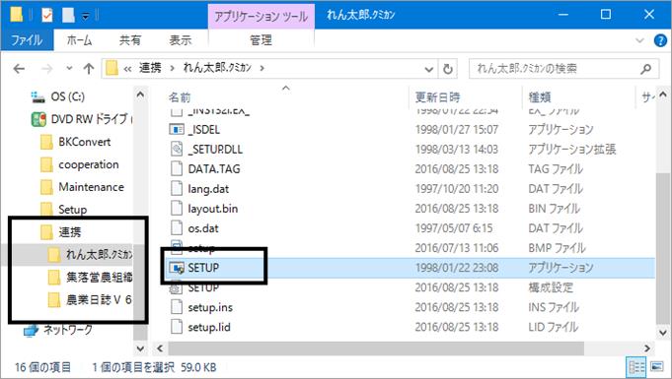Switch to the 表示 ribbon tab
Screen dimensions: 672x379
tap(180, 40)
